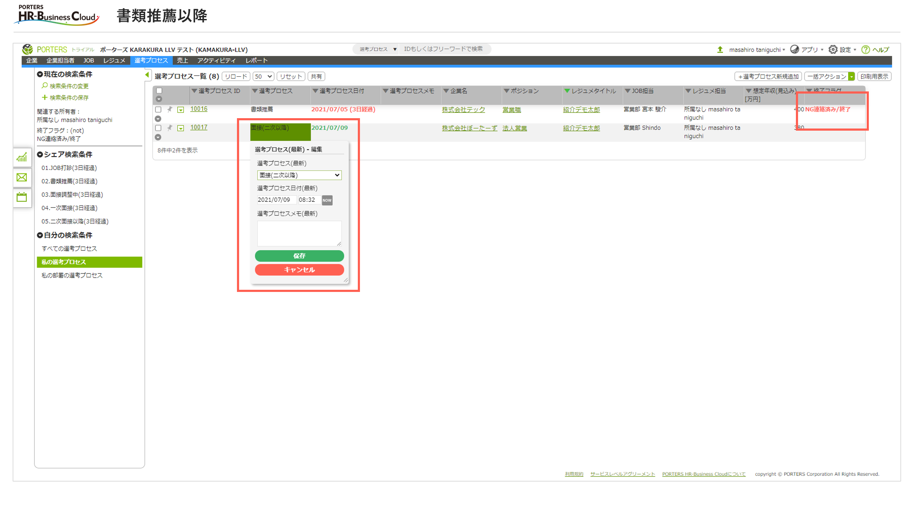Open the 50 rows-per-page dropdown

click(263, 76)
